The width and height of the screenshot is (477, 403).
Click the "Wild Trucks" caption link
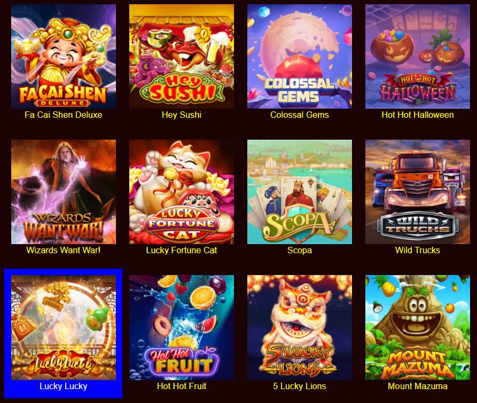click(x=418, y=250)
